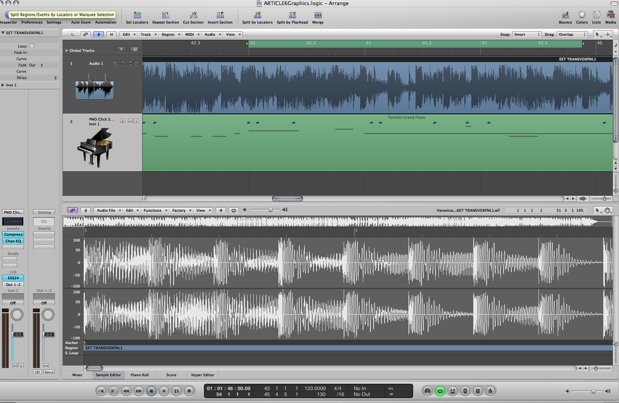
Task: Switch to the Score tab
Action: coord(171,375)
